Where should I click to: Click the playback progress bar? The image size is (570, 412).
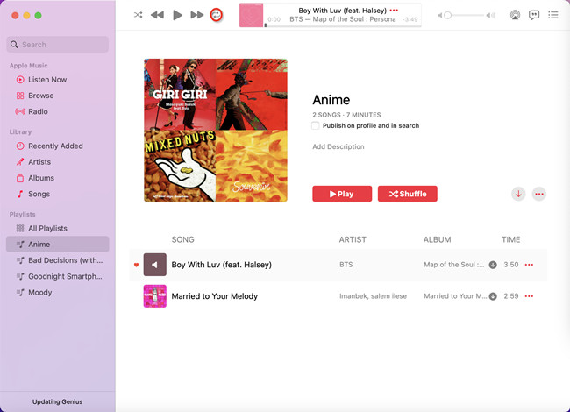[343, 25]
